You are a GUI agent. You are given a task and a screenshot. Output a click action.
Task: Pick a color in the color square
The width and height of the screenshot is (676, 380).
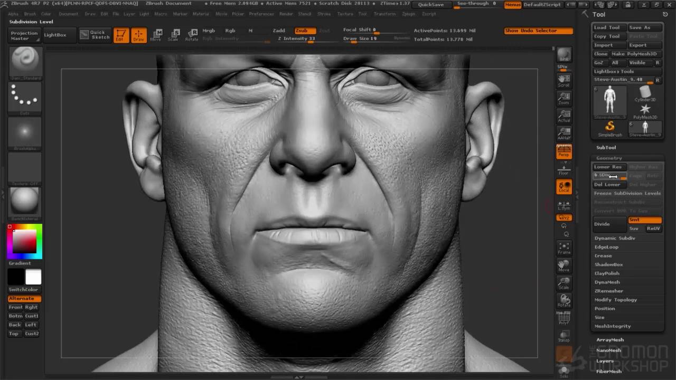coord(25,242)
